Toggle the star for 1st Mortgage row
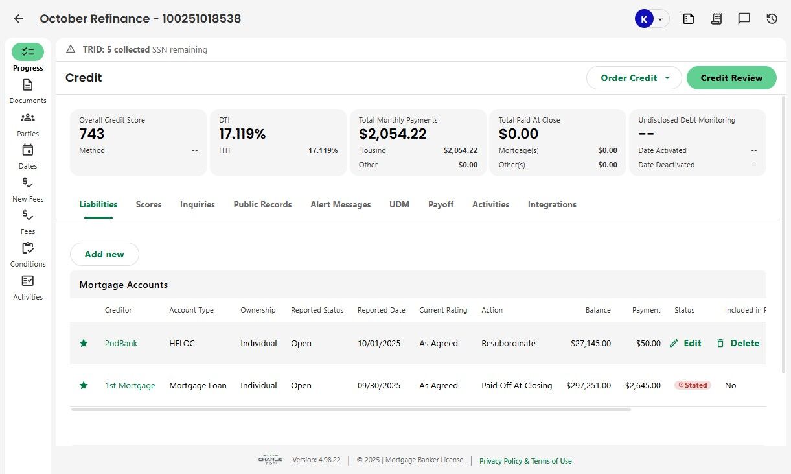Screen dimensions: 791x474 [84, 385]
